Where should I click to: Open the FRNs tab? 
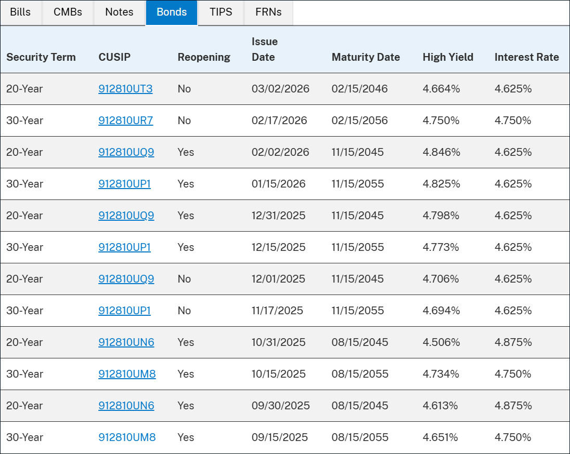268,12
